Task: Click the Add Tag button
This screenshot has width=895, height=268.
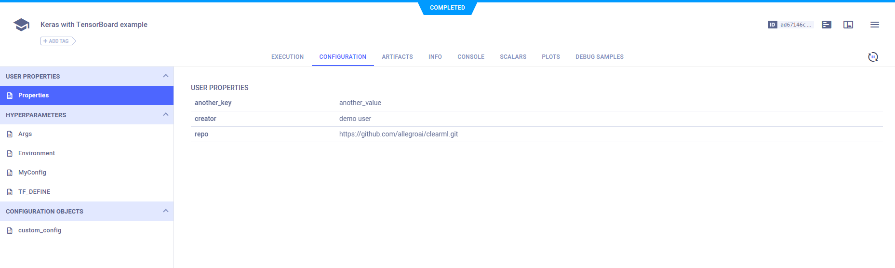Action: [x=58, y=41]
